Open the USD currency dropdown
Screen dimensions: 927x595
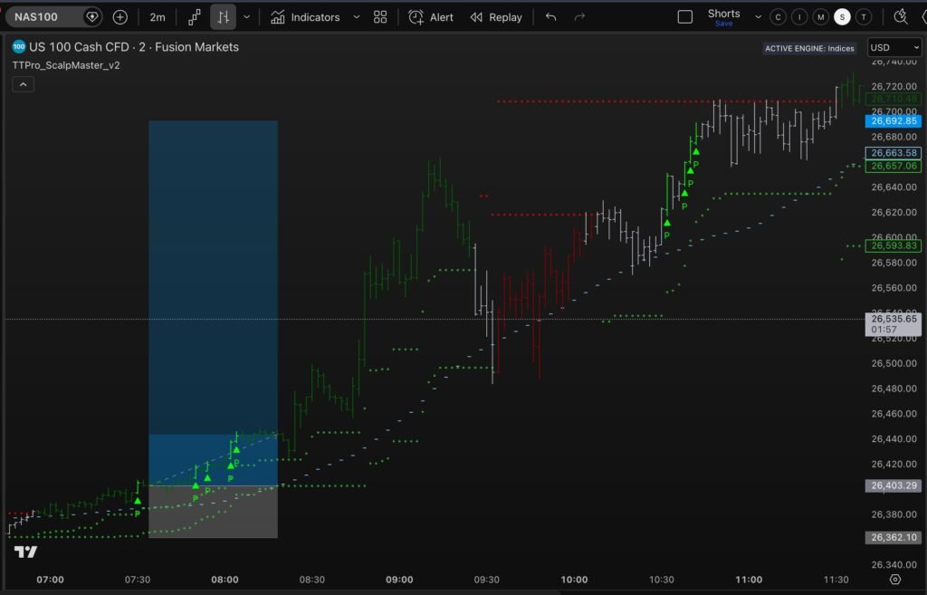894,47
